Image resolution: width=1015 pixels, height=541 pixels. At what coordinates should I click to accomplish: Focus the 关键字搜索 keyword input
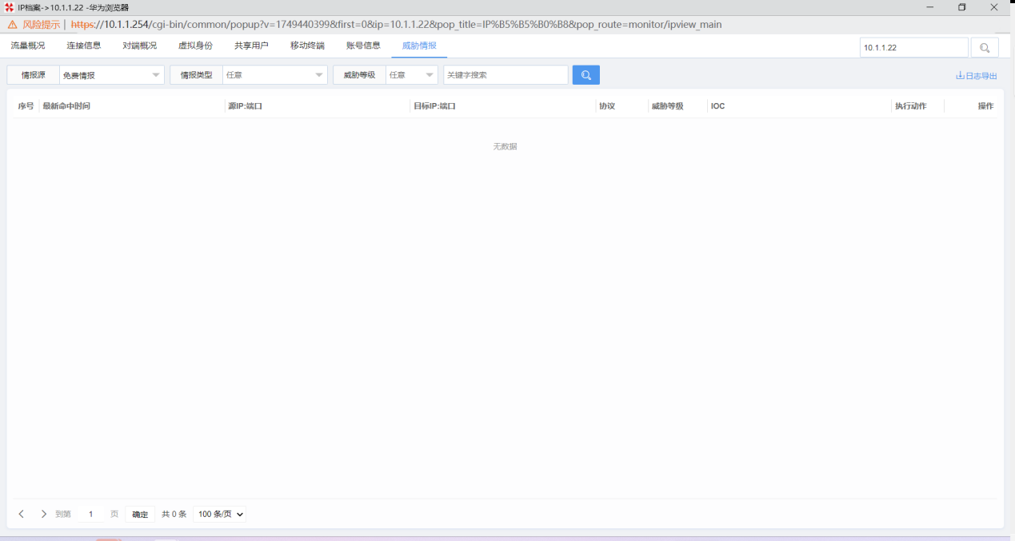pyautogui.click(x=506, y=75)
